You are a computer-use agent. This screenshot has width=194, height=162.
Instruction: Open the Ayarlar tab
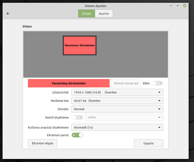pos(104,13)
